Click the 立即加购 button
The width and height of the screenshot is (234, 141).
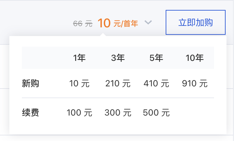(x=195, y=22)
